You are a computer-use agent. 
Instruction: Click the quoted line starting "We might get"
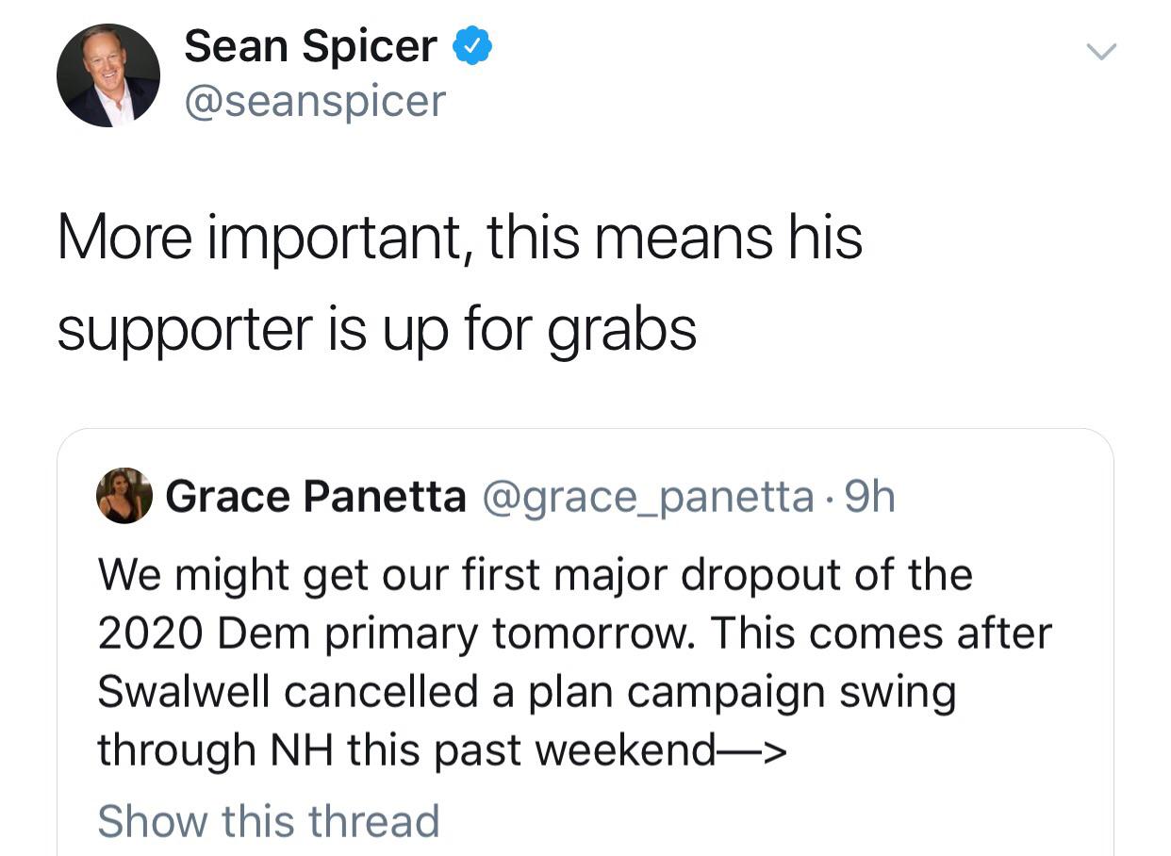535,574
